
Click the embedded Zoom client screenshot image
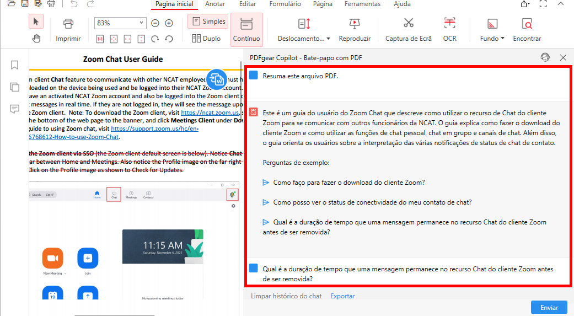point(134,240)
